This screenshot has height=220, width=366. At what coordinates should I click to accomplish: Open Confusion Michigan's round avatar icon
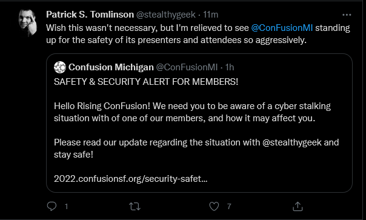(x=60, y=67)
